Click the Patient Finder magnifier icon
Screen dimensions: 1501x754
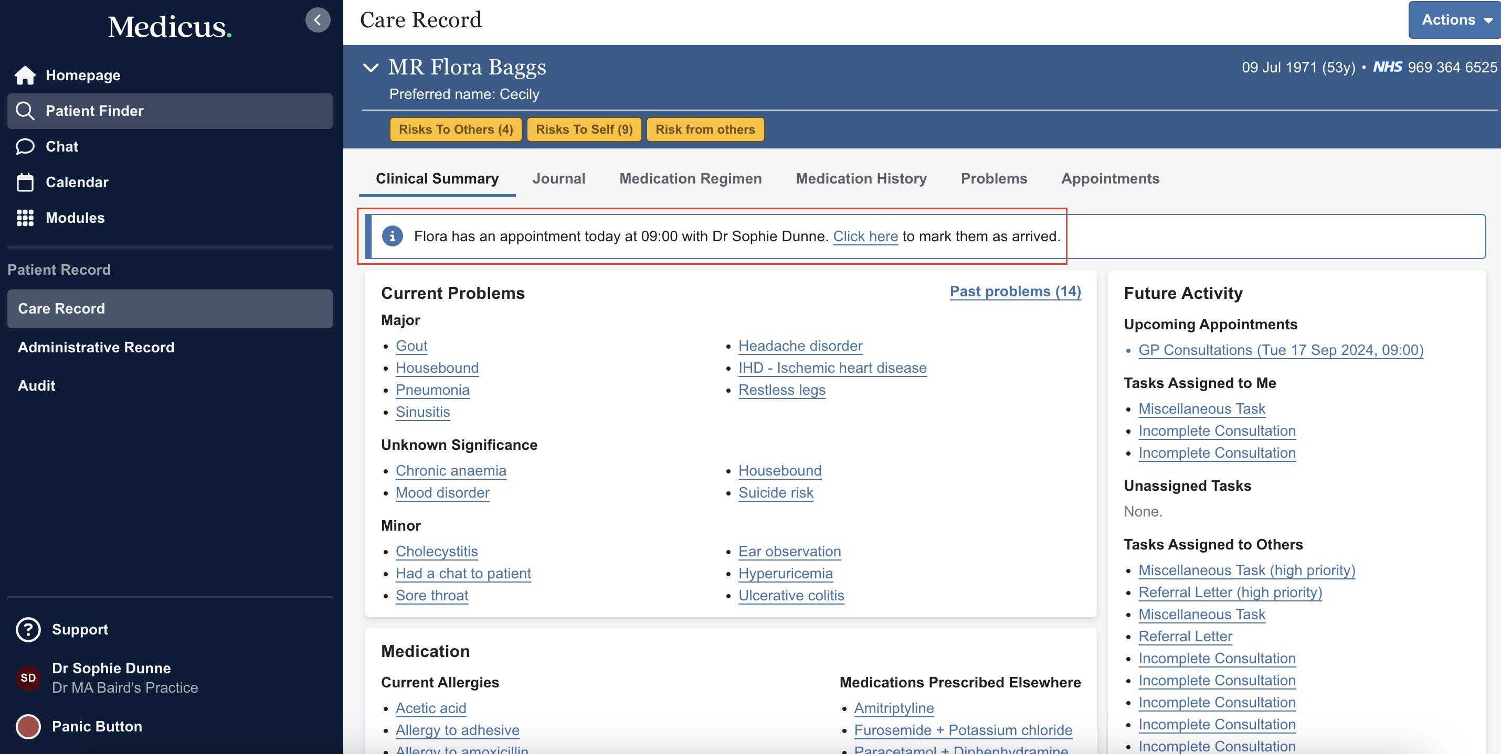click(25, 111)
